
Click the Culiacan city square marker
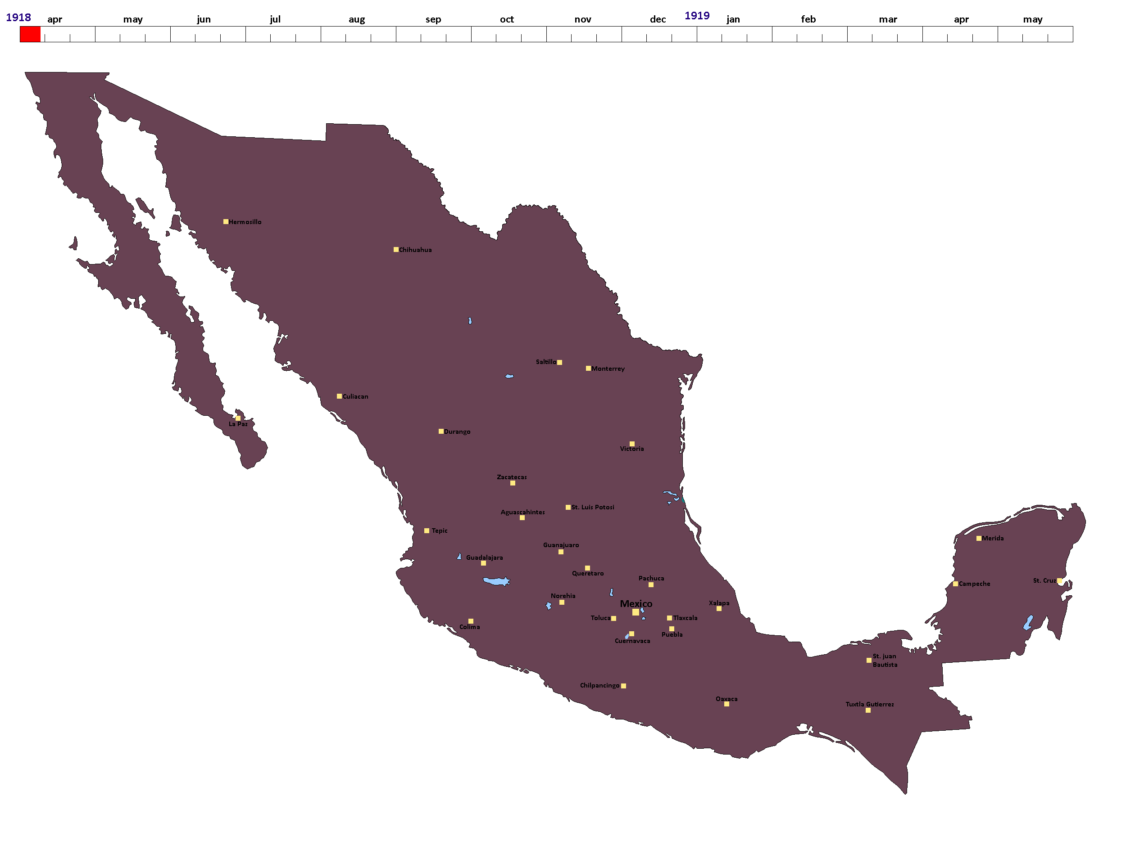pyautogui.click(x=339, y=396)
